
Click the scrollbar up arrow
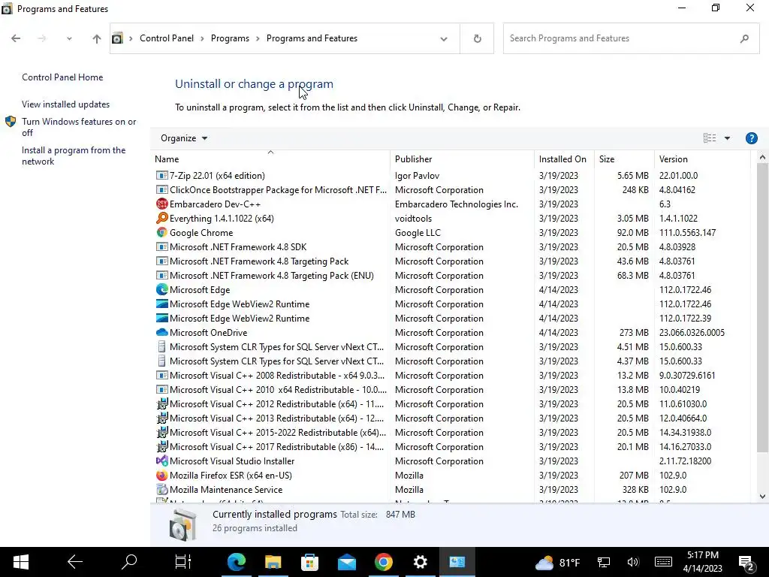point(762,157)
